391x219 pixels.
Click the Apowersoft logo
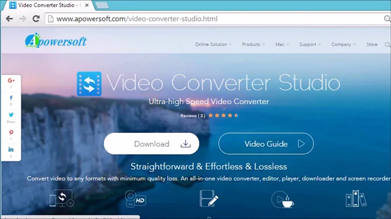coord(56,40)
